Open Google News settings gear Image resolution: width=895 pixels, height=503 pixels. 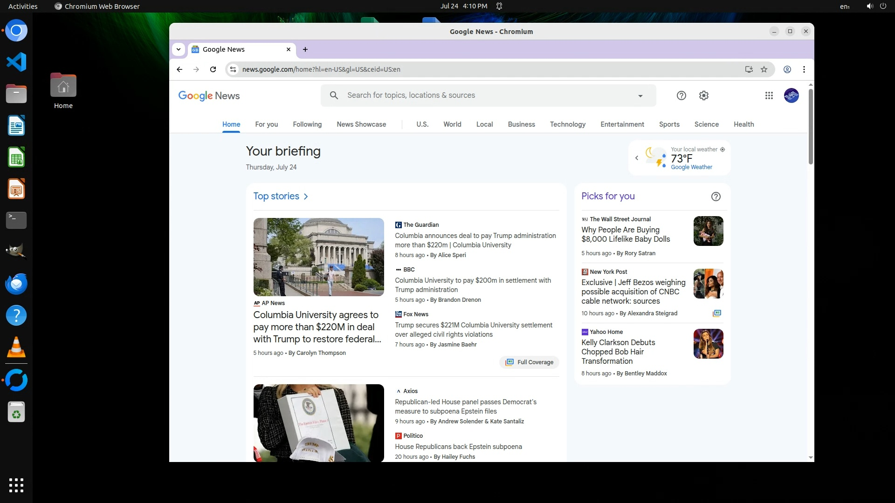[703, 95]
